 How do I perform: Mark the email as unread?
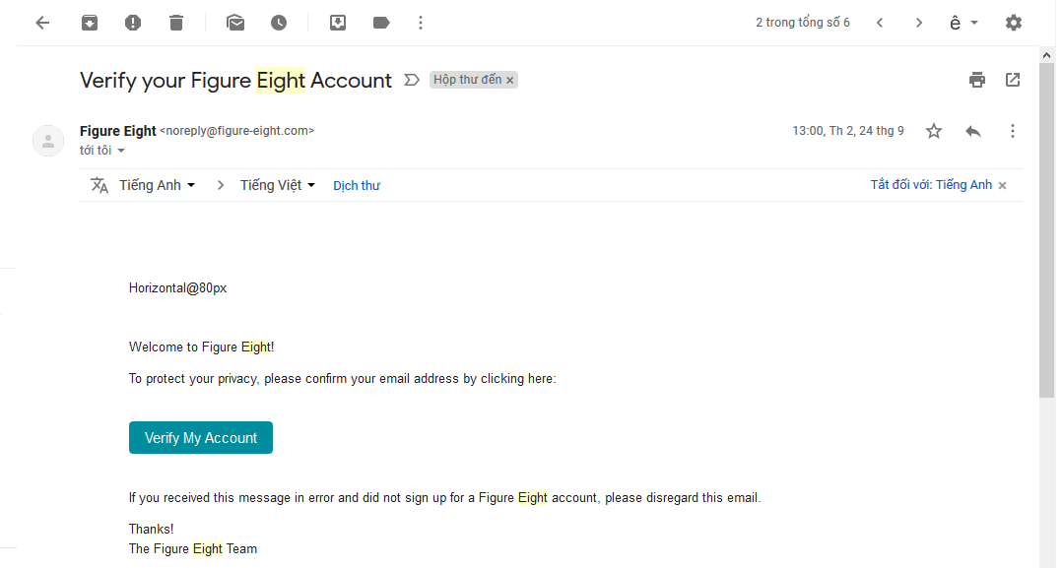[235, 23]
